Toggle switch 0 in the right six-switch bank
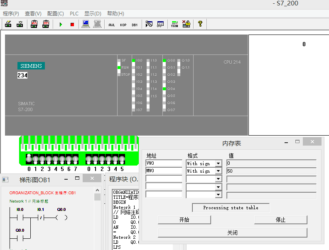The height and width of the screenshot is (250, 329). (89, 160)
